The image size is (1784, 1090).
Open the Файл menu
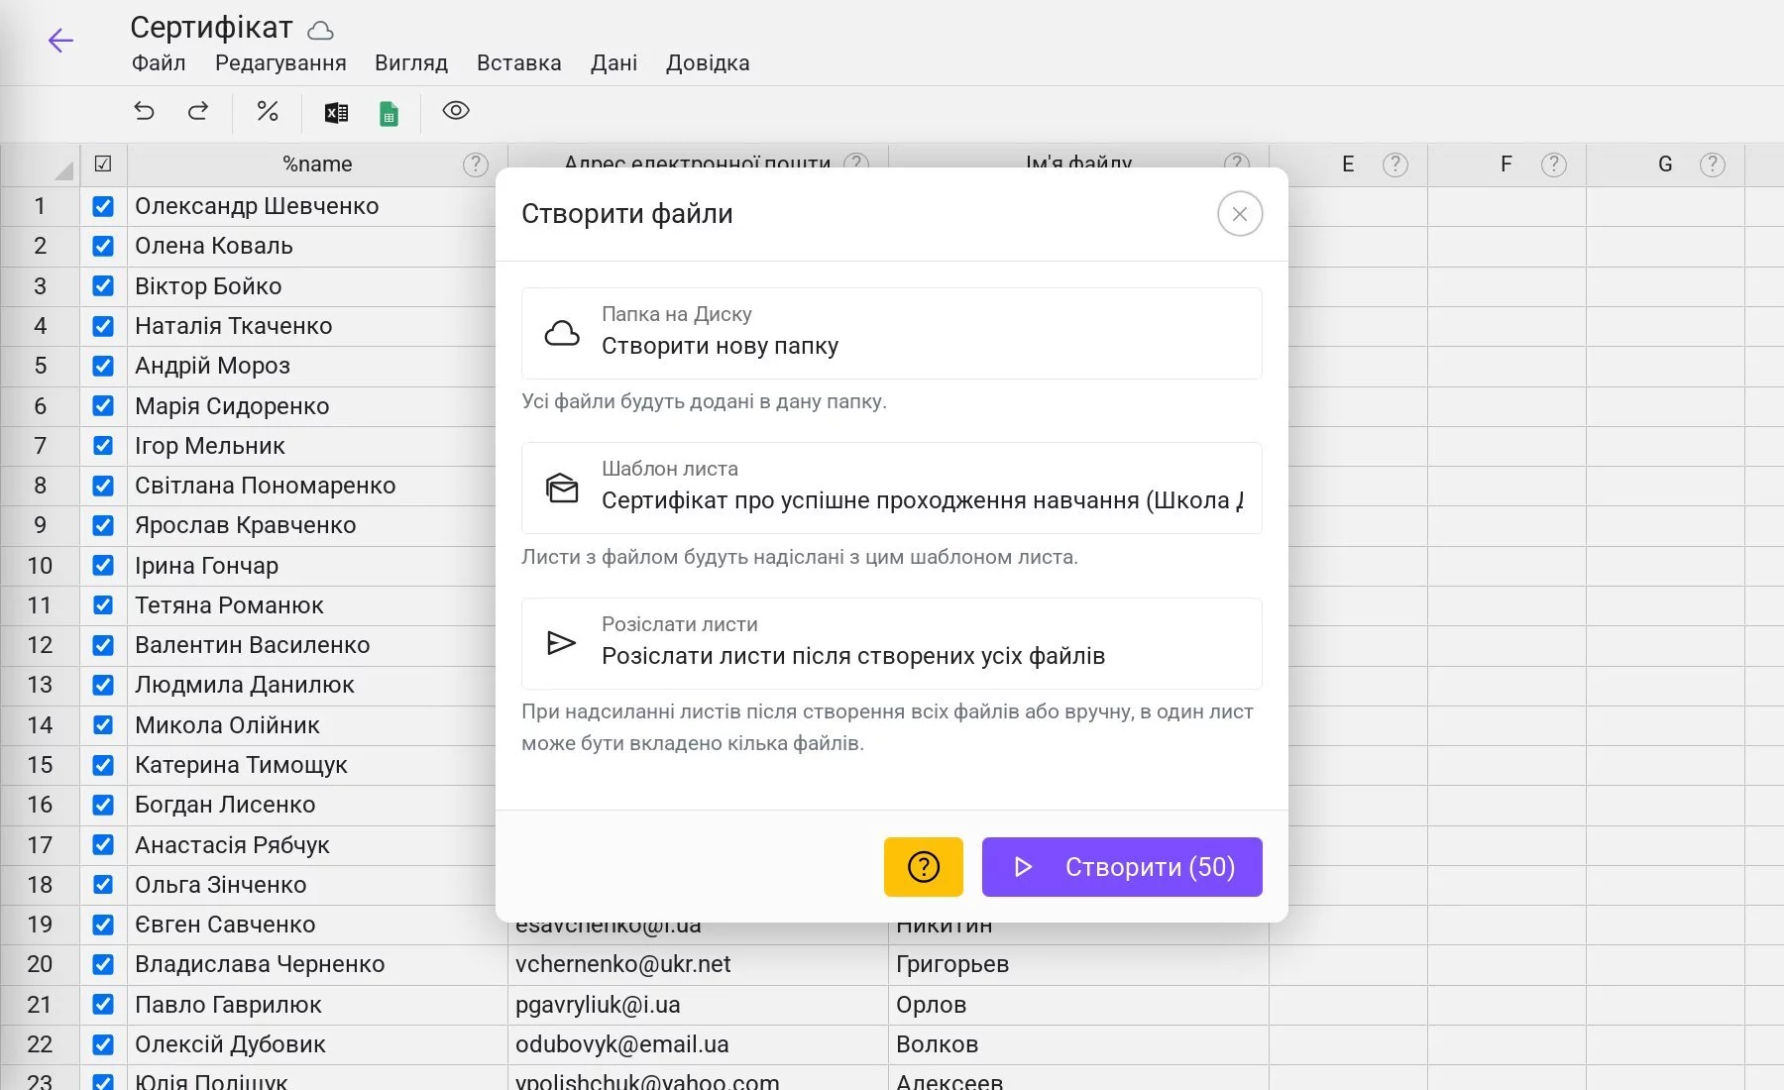pos(159,63)
